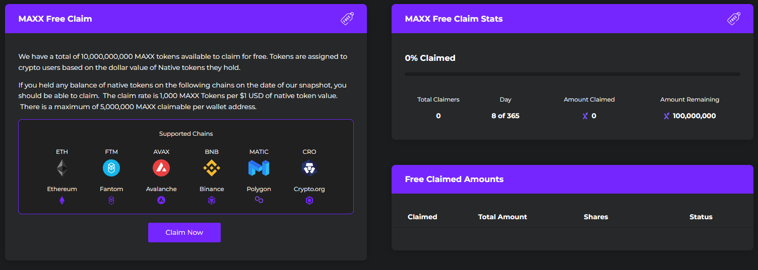Select the Polygon MATIC blue logo
The width and height of the screenshot is (758, 270).
point(259,168)
